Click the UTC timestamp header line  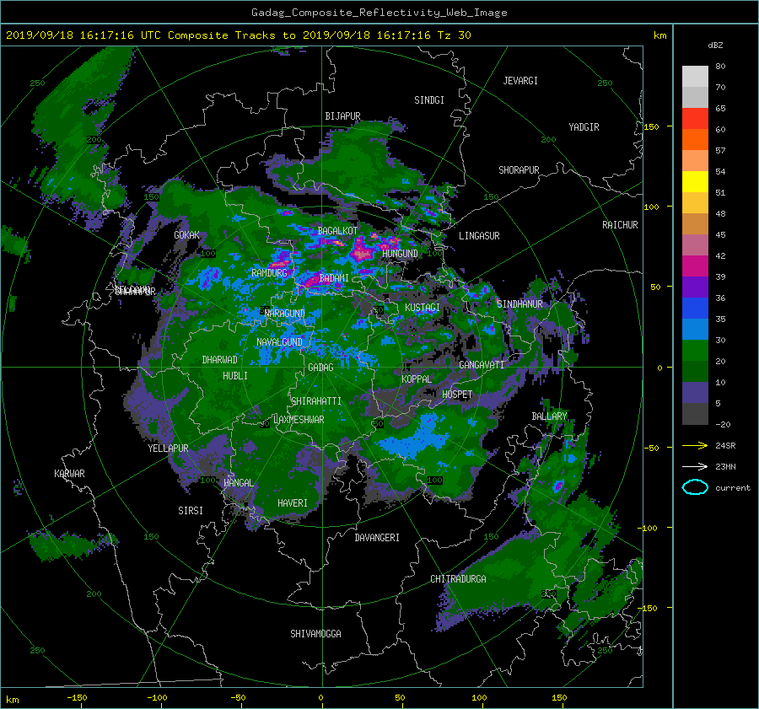[238, 35]
